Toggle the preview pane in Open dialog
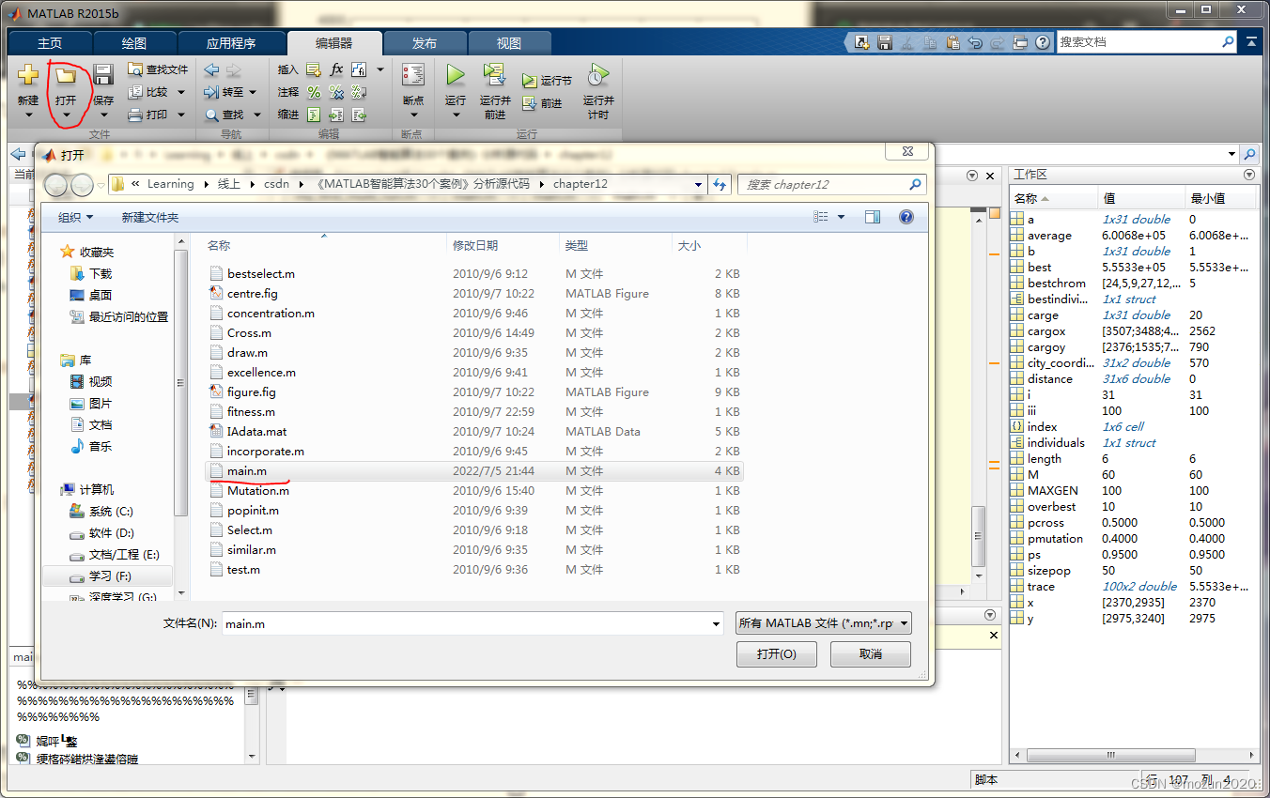The height and width of the screenshot is (798, 1270). [873, 217]
